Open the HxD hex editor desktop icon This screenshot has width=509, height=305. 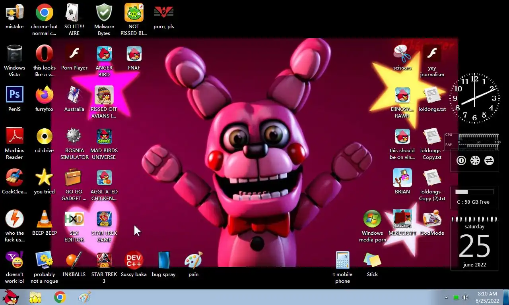[x=74, y=219]
